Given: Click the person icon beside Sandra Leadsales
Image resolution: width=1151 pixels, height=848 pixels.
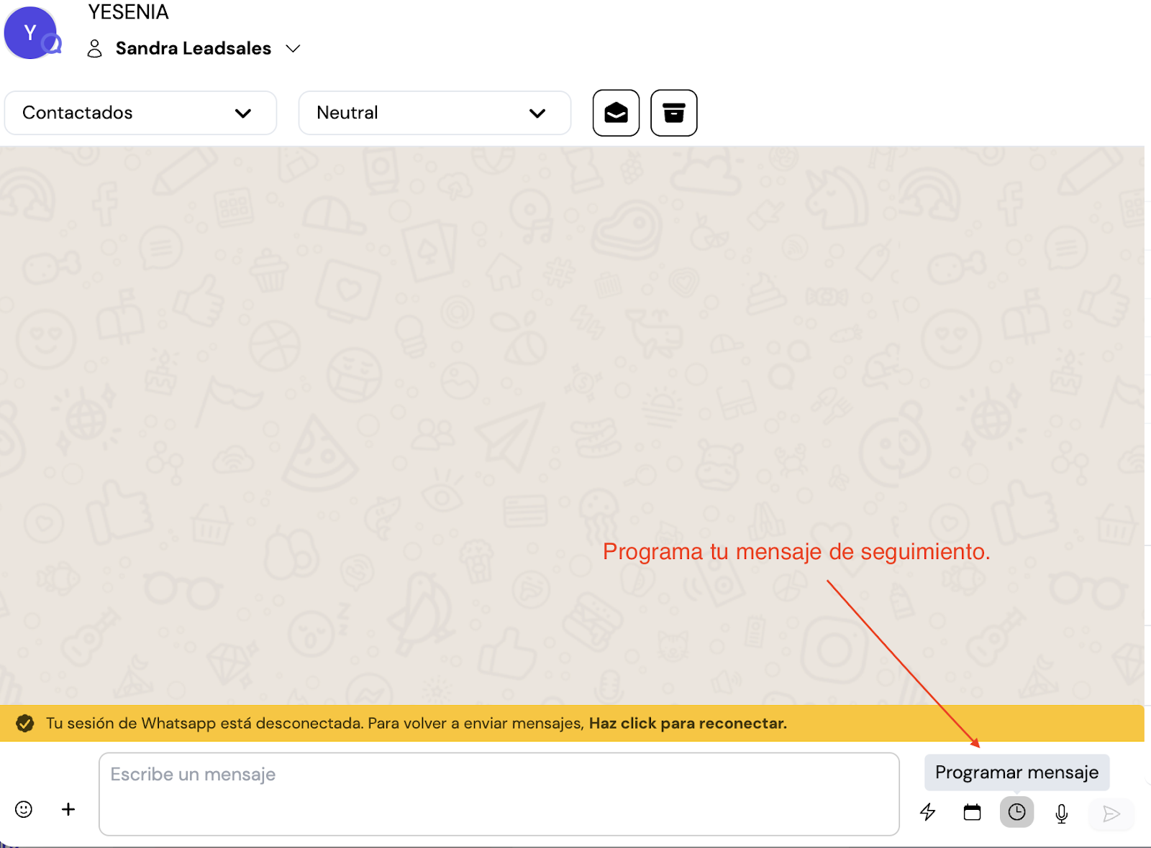Looking at the screenshot, I should (94, 48).
